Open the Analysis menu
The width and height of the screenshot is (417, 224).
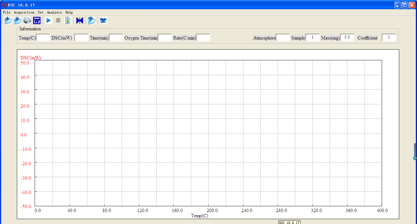click(54, 13)
